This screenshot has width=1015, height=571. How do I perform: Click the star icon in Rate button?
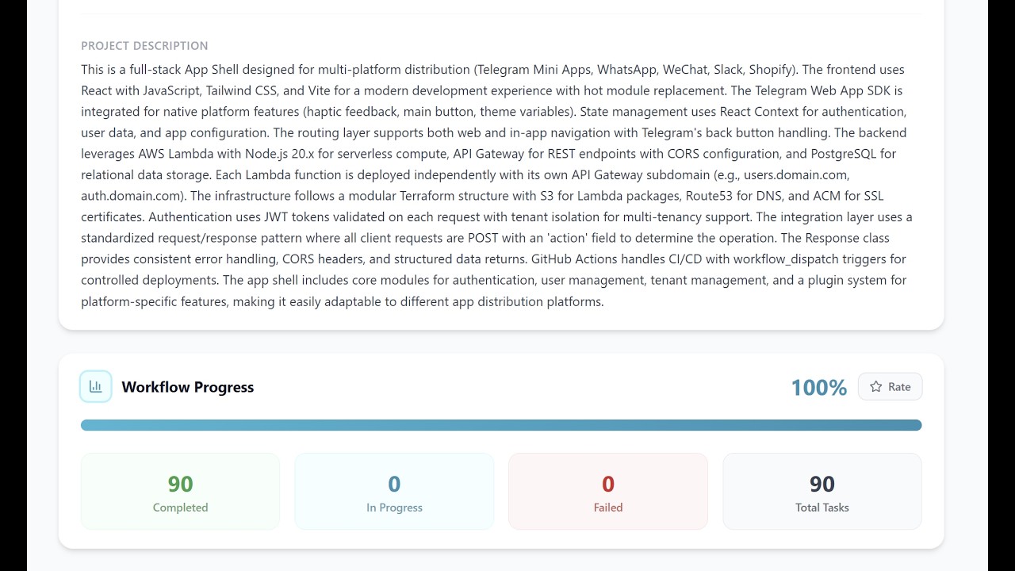[x=876, y=387]
